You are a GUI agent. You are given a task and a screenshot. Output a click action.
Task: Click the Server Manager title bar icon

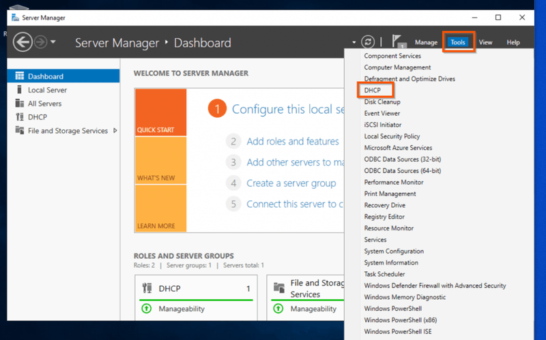coord(15,18)
